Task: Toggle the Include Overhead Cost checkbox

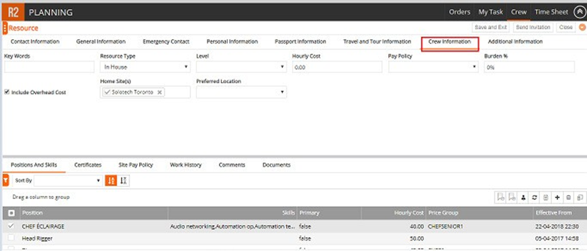Action: coord(7,92)
